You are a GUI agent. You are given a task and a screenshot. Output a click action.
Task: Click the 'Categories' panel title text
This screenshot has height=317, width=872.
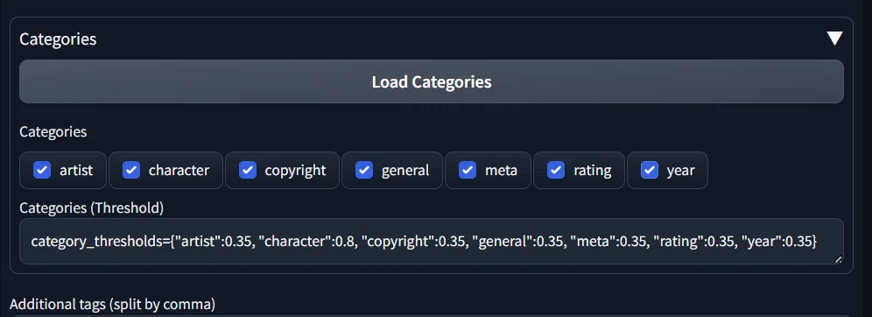pyautogui.click(x=58, y=39)
